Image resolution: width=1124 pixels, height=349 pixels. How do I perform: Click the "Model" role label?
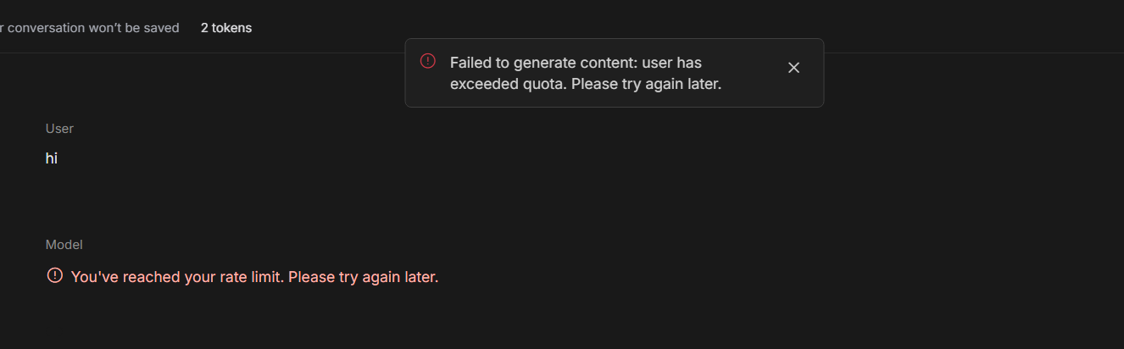pyautogui.click(x=64, y=245)
